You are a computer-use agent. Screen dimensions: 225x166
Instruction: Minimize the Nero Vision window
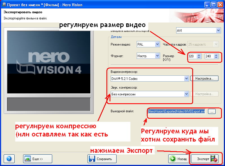pyautogui.click(x=207, y=5)
